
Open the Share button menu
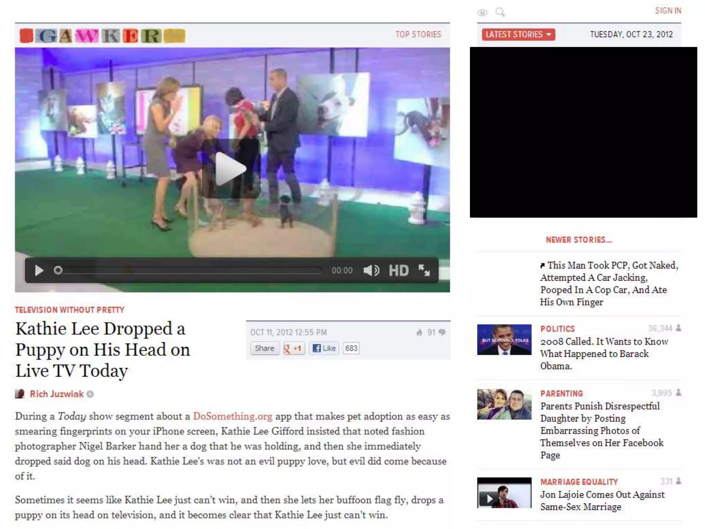pyautogui.click(x=264, y=348)
